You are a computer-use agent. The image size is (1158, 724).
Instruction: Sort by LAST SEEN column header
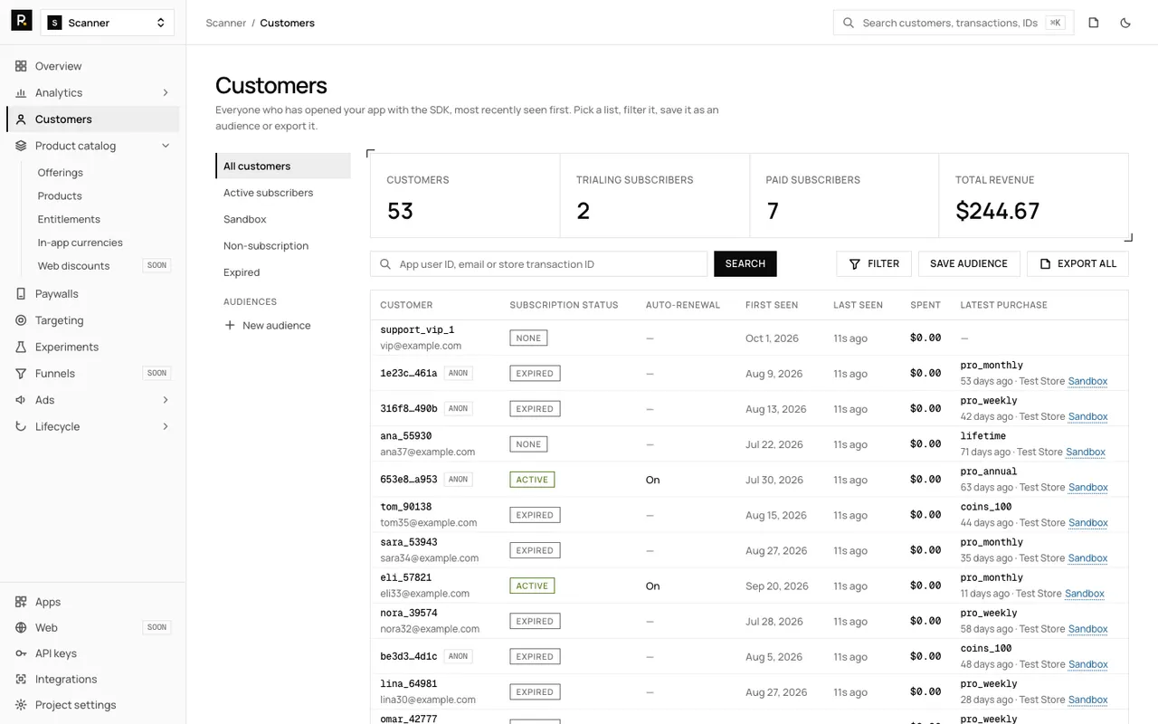click(858, 305)
